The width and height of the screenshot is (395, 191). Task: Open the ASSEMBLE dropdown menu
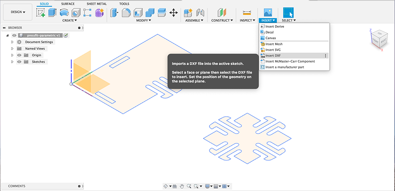click(194, 20)
